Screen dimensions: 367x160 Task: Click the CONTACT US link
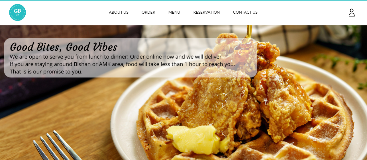coord(245,12)
